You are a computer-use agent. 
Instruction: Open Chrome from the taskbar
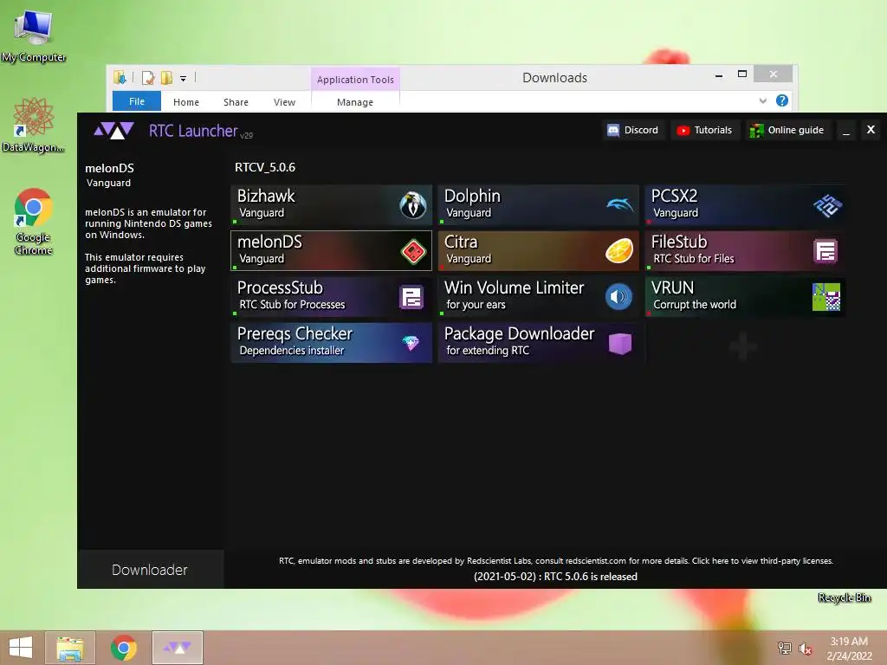[x=123, y=648]
